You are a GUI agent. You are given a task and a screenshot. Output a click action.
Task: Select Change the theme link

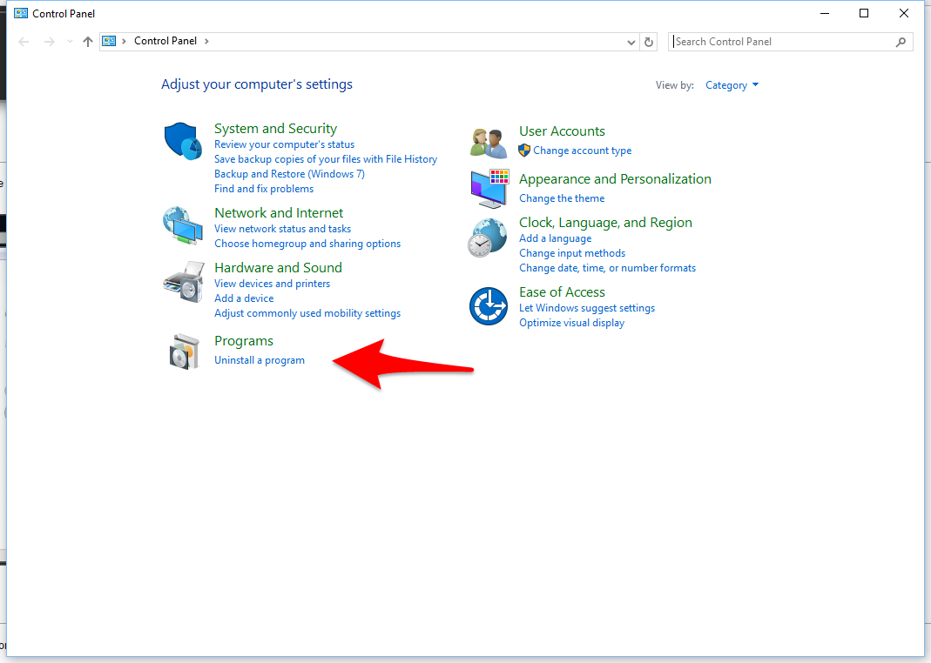562,198
